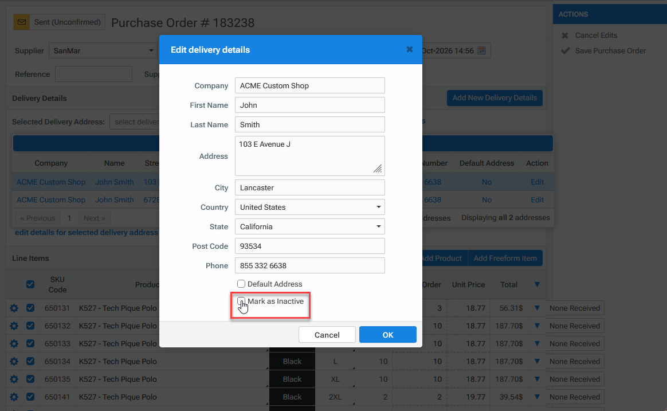Uncheck the checkbox for SKU 650141

pos(30,397)
